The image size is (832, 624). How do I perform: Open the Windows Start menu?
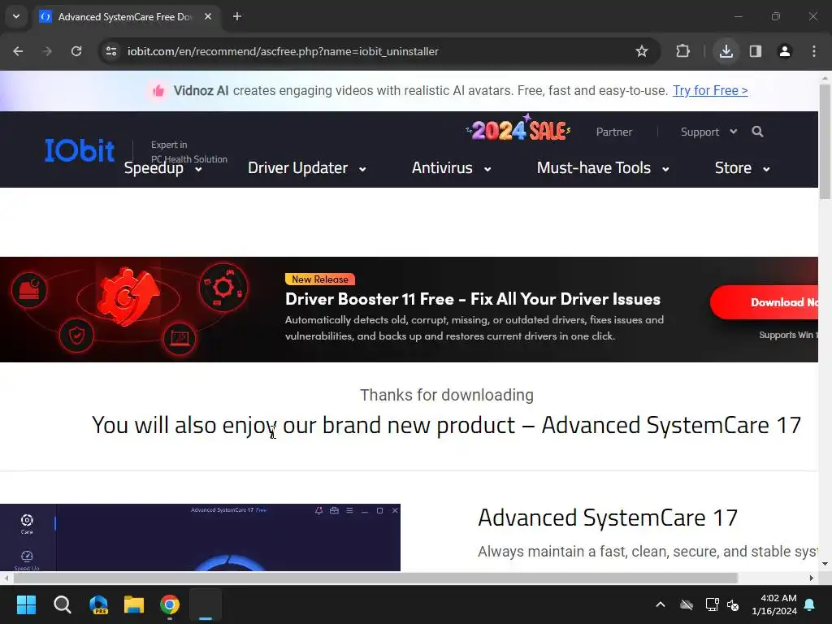pos(26,604)
